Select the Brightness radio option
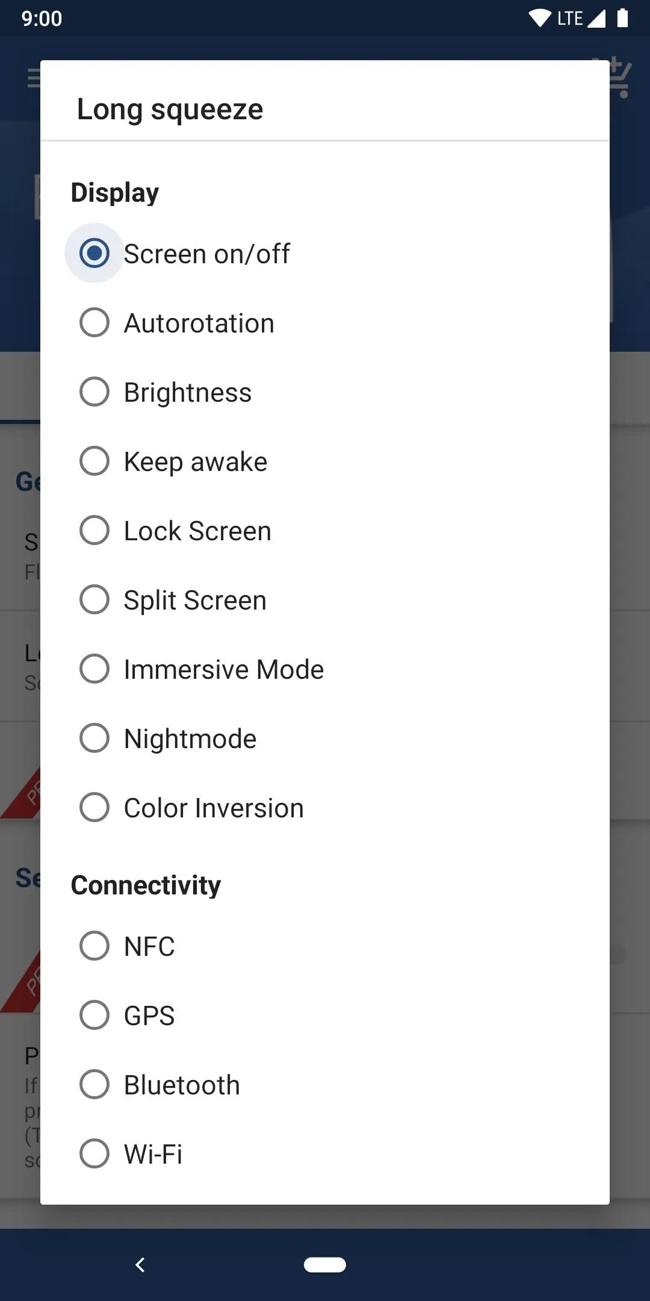The height and width of the screenshot is (1301, 650). 94,392
